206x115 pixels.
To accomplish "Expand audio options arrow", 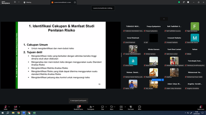I will 9,107.
